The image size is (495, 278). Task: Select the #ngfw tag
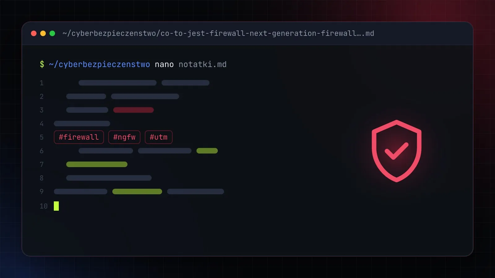(x=124, y=137)
